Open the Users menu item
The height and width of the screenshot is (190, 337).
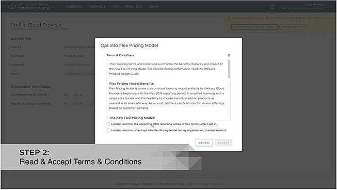click(x=153, y=6)
